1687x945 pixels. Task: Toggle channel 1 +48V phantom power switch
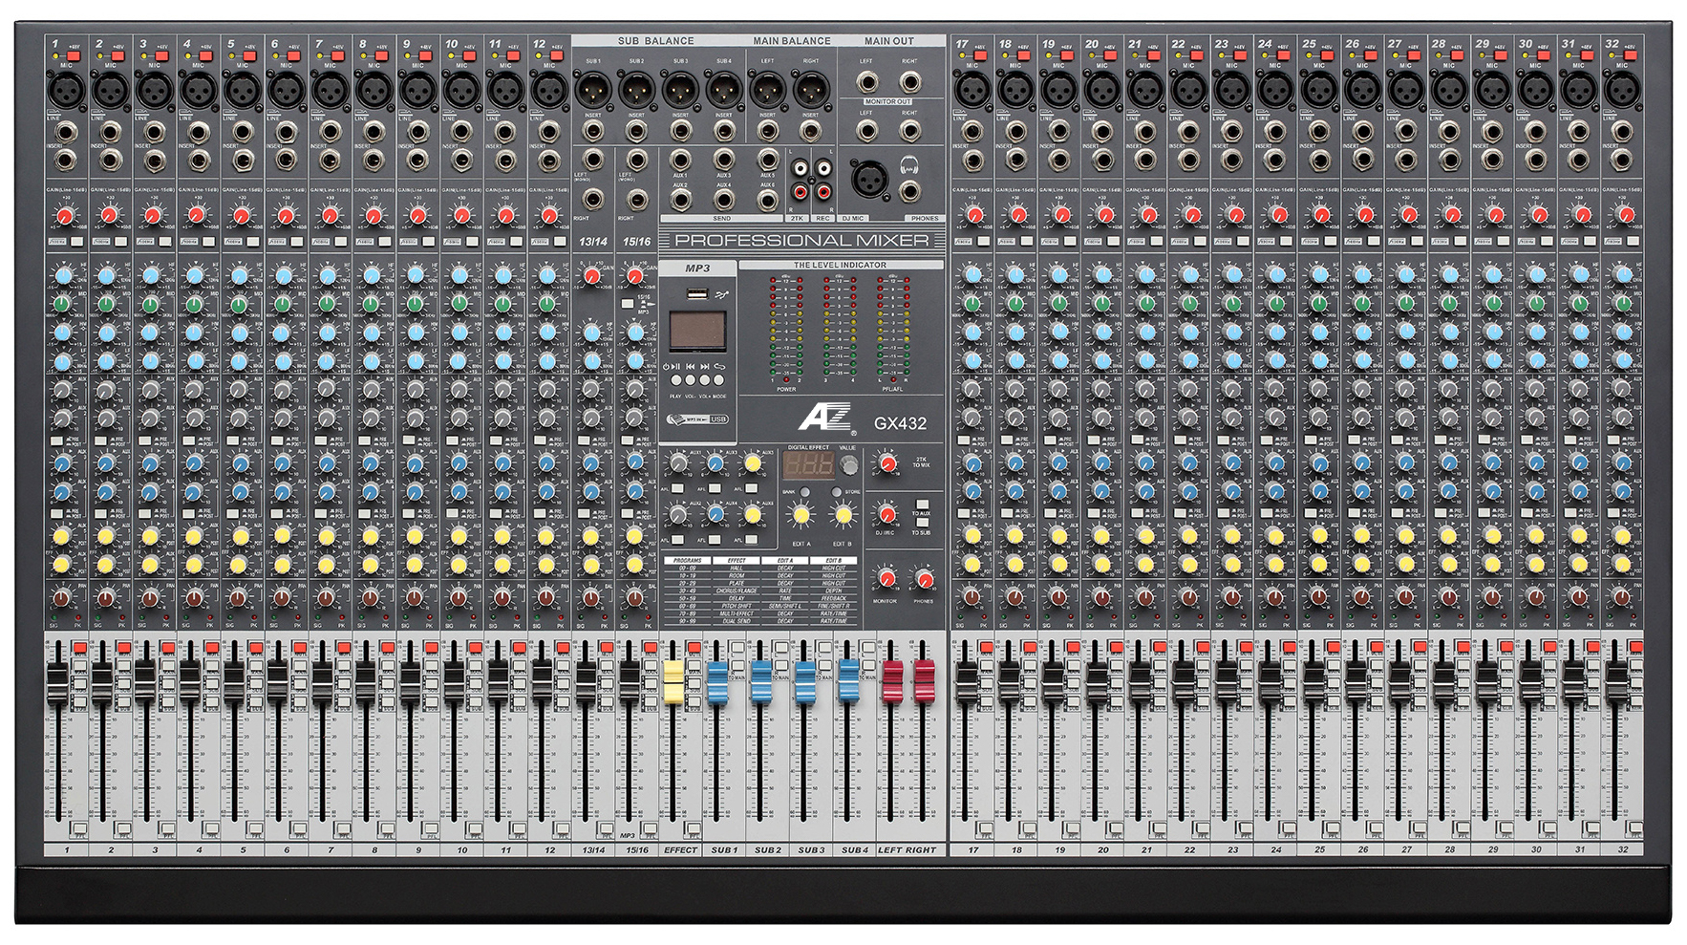[75, 56]
